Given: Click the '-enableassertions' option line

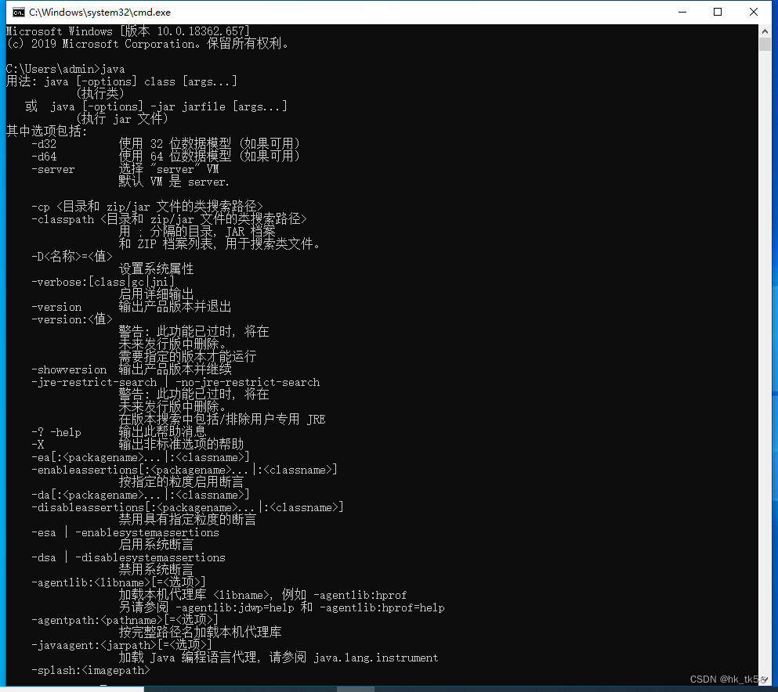Looking at the screenshot, I should (x=184, y=470).
